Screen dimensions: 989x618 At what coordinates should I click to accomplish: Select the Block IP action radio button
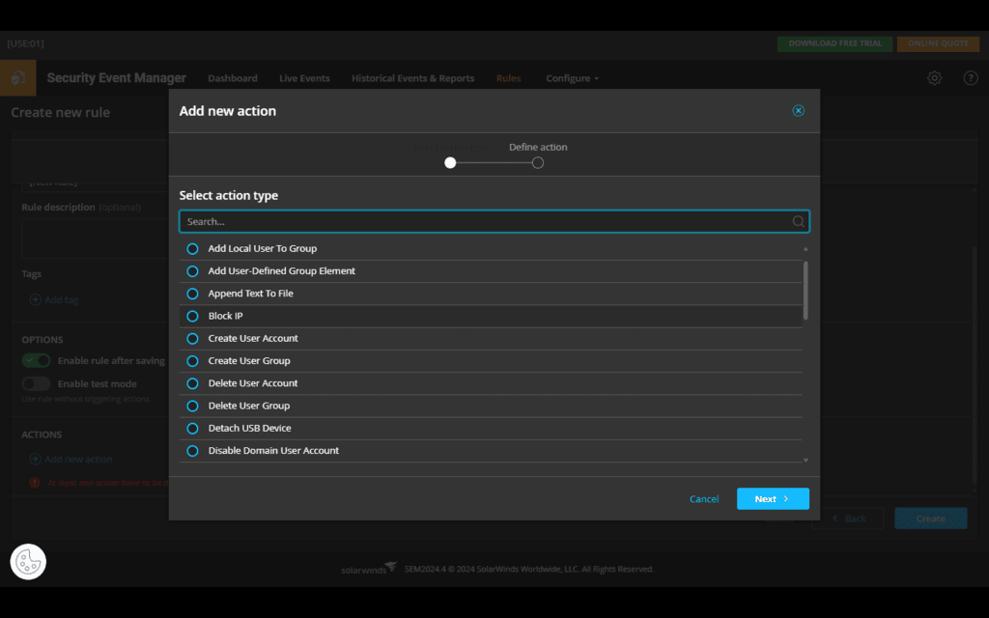192,316
